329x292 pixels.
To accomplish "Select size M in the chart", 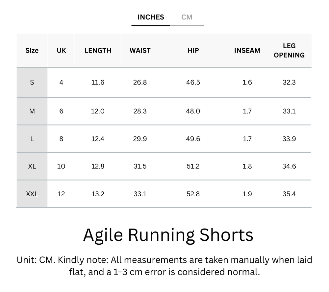I will pyautogui.click(x=32, y=111).
